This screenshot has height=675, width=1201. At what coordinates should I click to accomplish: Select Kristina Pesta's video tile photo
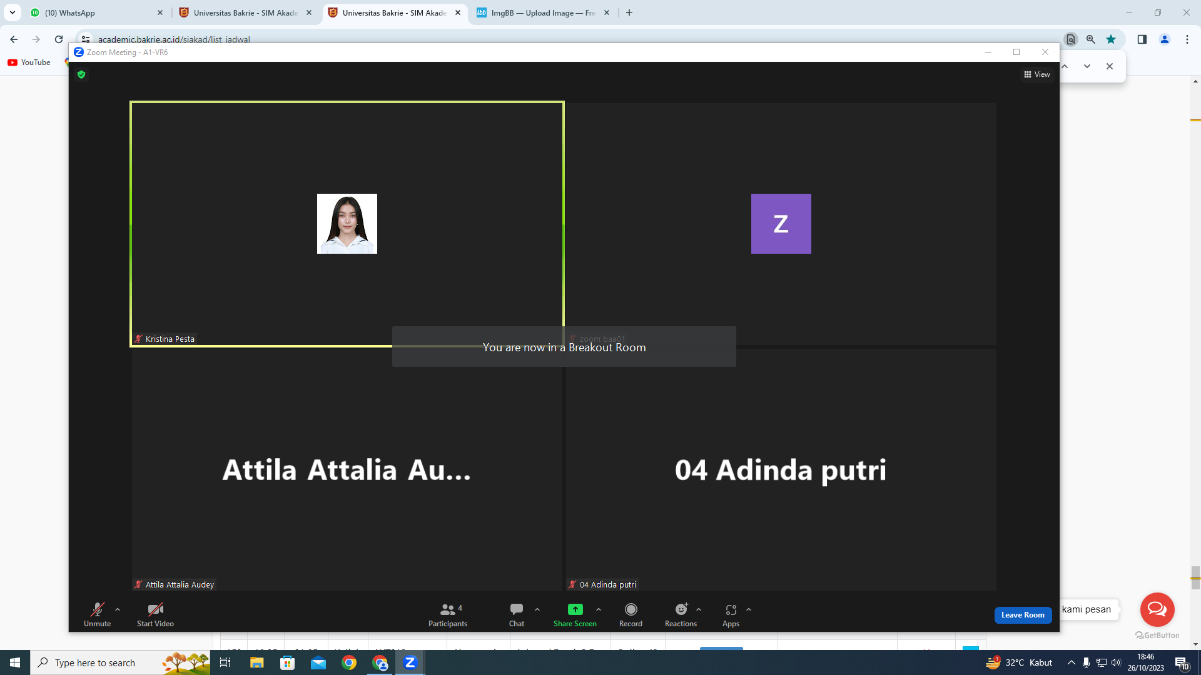pyautogui.click(x=347, y=224)
